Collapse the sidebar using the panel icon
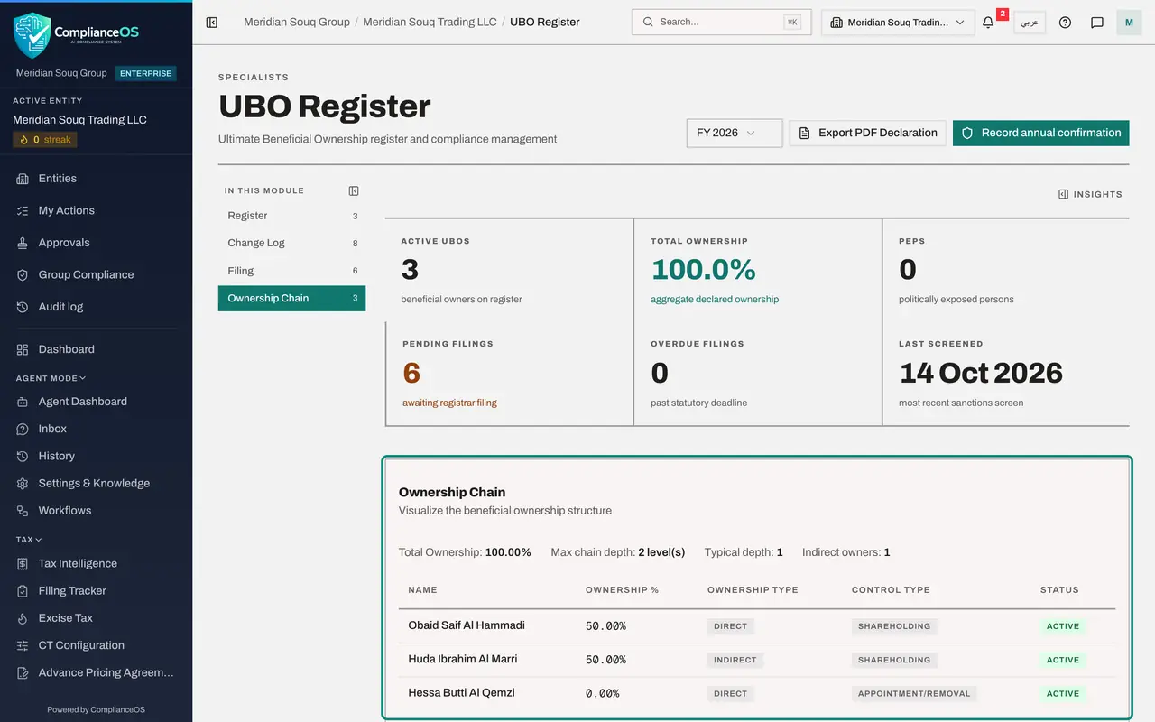This screenshot has width=1155, height=722. pyautogui.click(x=212, y=23)
